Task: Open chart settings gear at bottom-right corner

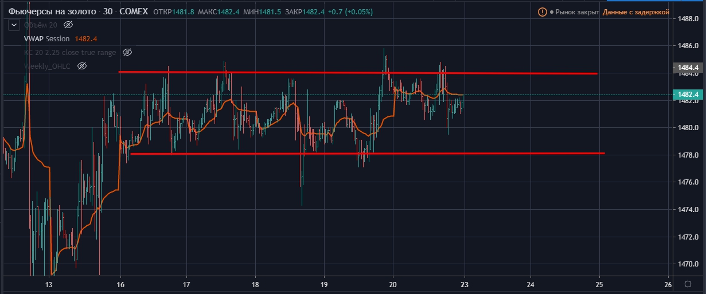Action: coord(688,284)
